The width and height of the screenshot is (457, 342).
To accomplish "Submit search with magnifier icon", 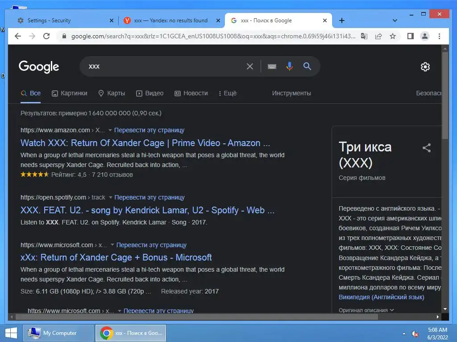I will tap(307, 66).
